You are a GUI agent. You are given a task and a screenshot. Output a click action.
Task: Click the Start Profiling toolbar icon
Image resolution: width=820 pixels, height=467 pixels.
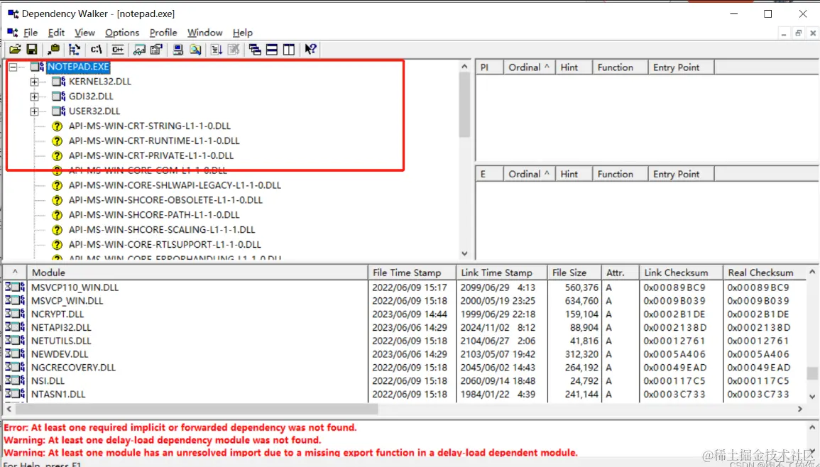217,50
